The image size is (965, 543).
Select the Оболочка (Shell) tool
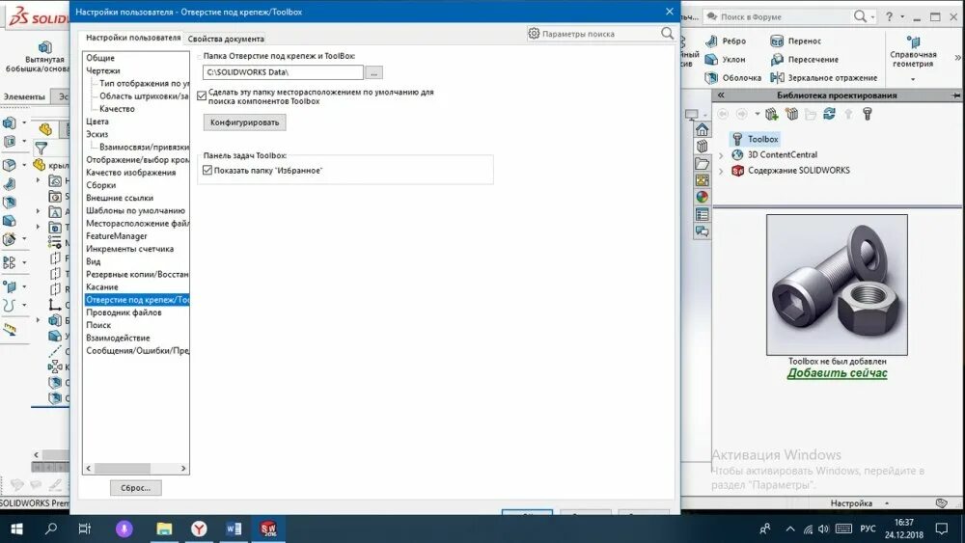pos(733,77)
